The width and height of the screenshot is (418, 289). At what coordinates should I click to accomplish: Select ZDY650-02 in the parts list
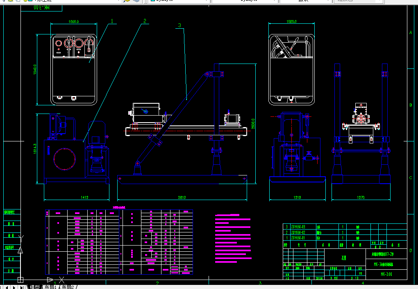coord(298,232)
